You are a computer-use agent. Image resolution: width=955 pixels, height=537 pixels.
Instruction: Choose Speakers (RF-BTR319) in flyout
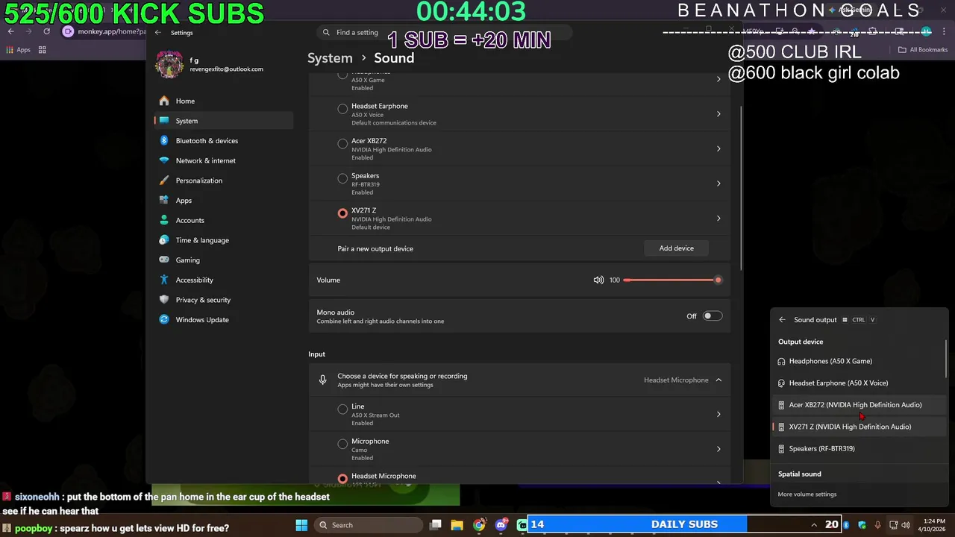858,448
